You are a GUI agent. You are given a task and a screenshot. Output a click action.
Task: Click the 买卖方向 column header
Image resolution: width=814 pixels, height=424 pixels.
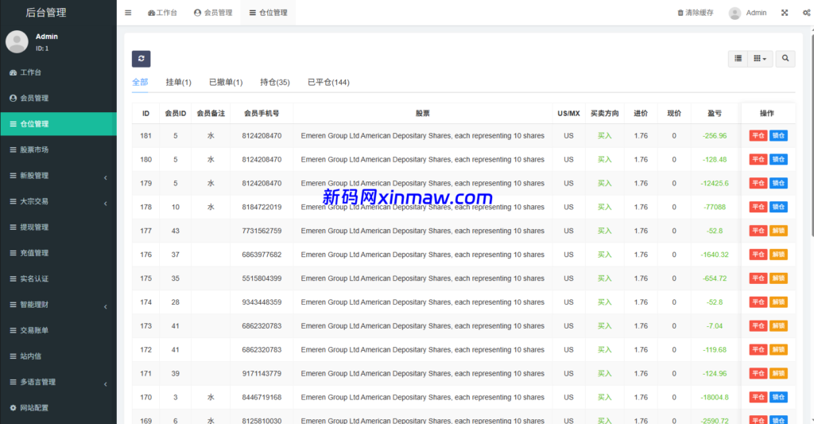tap(605, 113)
